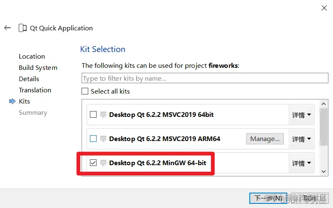Expand 详情 details for MSVC2019 64bit kit
This screenshot has height=208, width=333.
pos(301,115)
